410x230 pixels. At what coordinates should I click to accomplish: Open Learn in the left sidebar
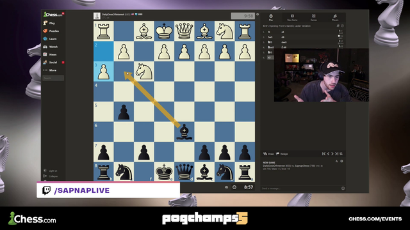[x=50, y=39]
